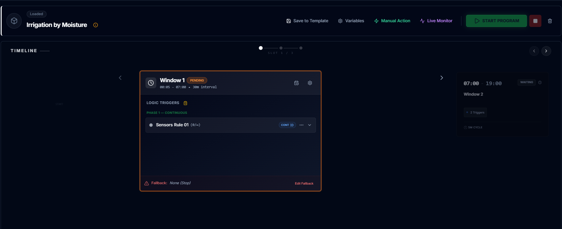Delete the program with the trash icon
562x229 pixels.
pyautogui.click(x=550, y=21)
